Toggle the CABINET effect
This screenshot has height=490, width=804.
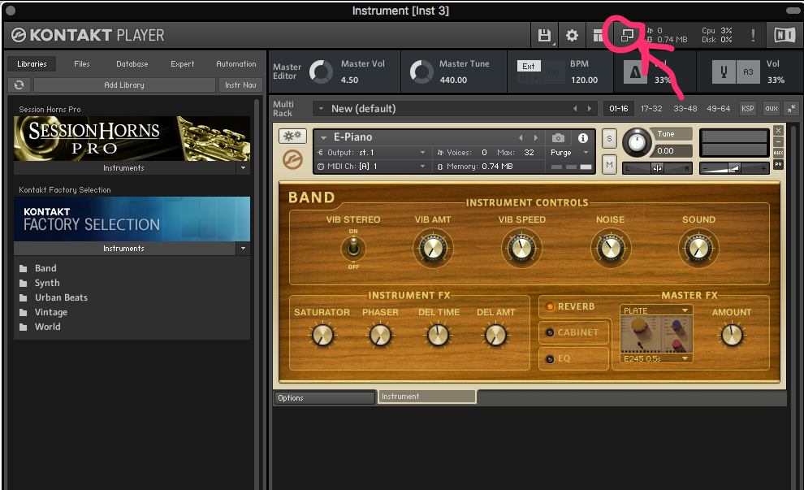pos(574,332)
